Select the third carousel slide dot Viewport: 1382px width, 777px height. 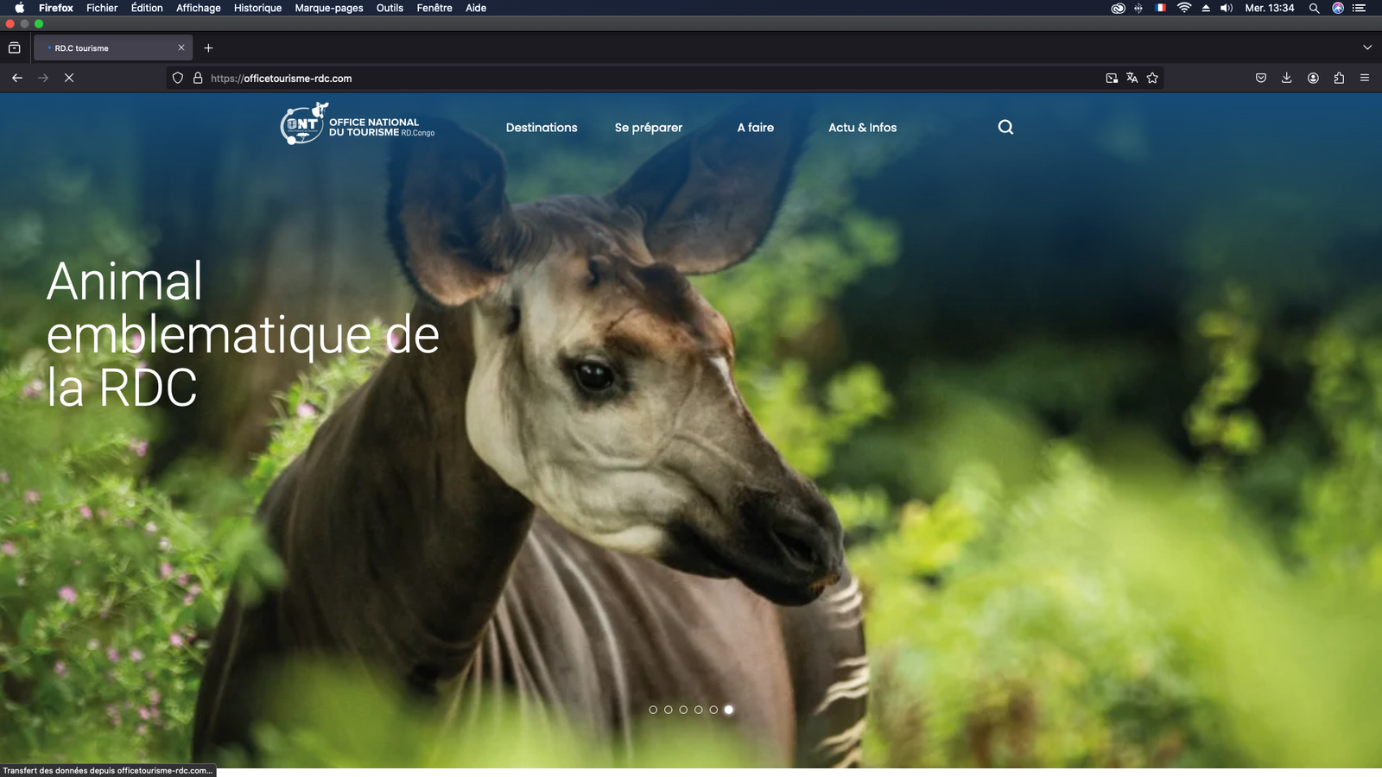tap(683, 710)
